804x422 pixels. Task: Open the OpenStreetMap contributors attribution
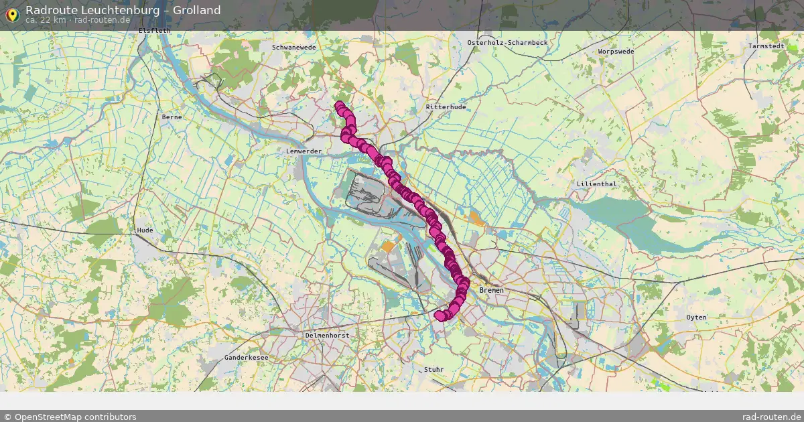70,417
